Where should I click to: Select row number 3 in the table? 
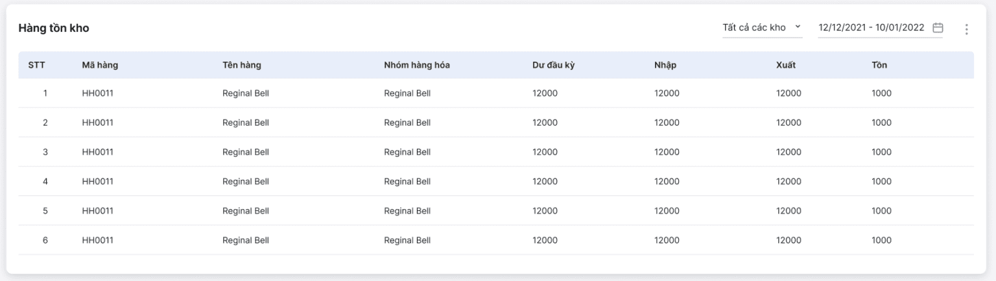coord(45,153)
